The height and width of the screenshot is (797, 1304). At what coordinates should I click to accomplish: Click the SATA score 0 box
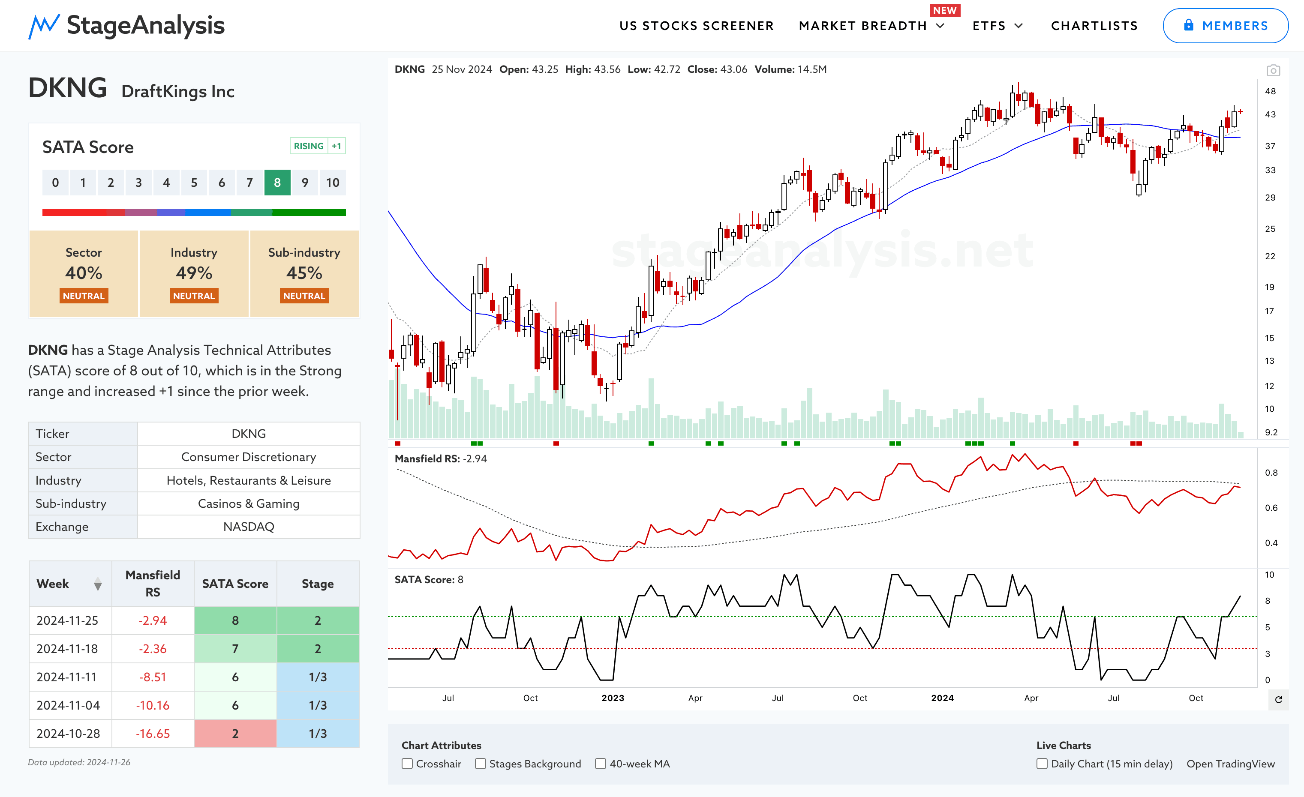point(56,183)
